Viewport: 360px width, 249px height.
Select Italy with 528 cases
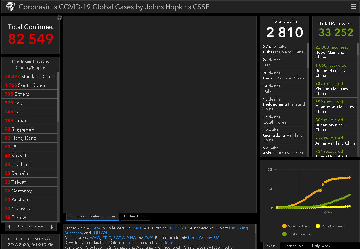pyautogui.click(x=30, y=103)
